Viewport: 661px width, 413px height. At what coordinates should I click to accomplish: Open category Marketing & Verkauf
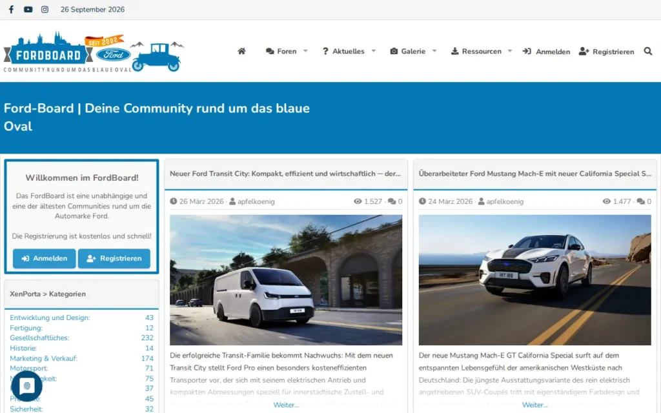tap(44, 358)
